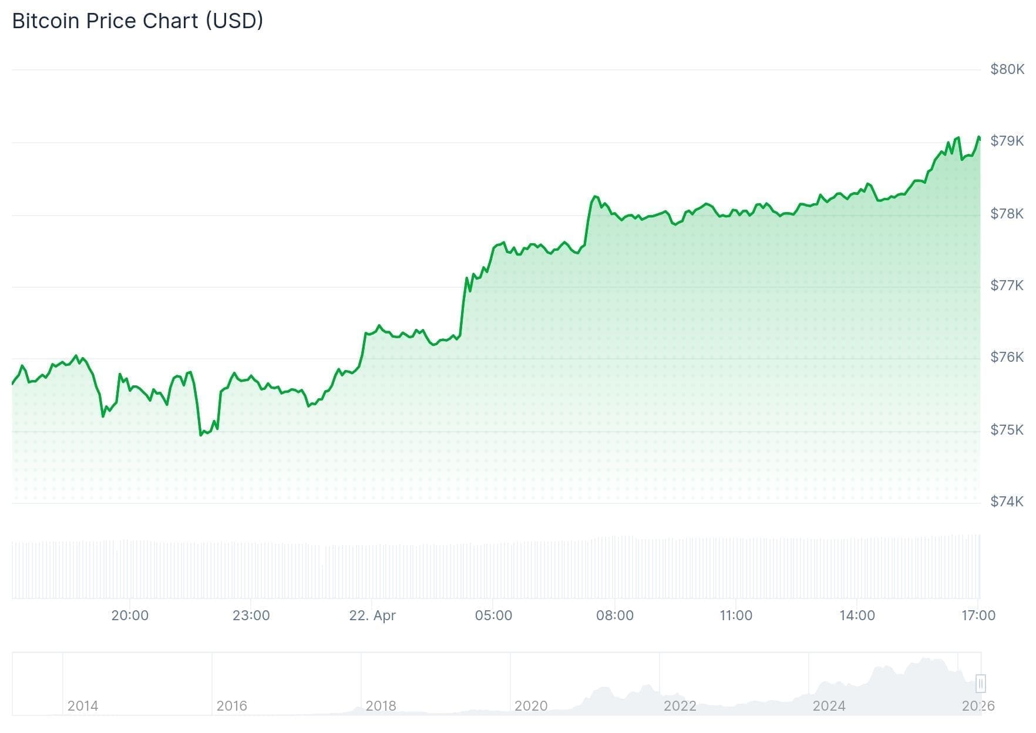Select the 23:00 time axis label
Image resolution: width=1036 pixels, height=733 pixels.
(251, 616)
